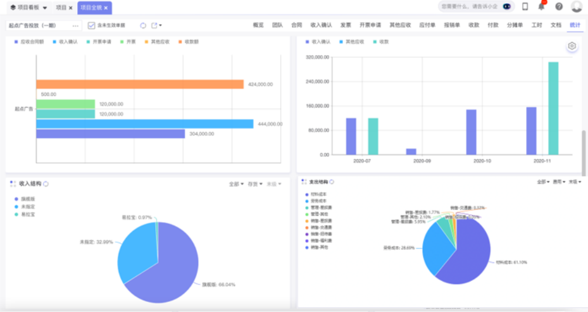This screenshot has height=312, width=588.
Task: Switch to the 概览 tab
Action: coord(258,25)
